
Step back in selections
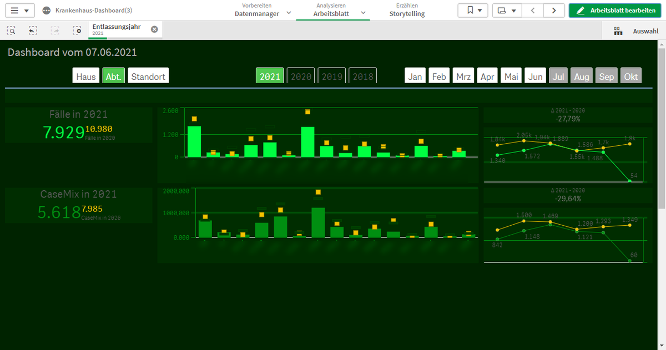[33, 31]
